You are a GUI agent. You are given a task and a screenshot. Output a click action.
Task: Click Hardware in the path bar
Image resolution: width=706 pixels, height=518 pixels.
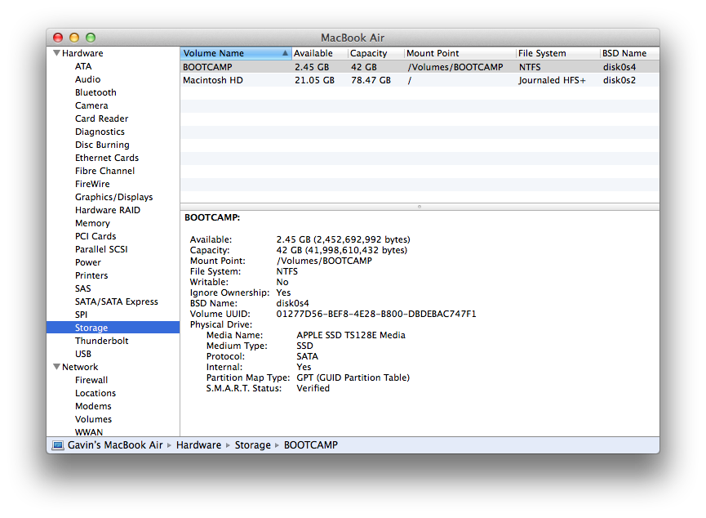(x=198, y=445)
